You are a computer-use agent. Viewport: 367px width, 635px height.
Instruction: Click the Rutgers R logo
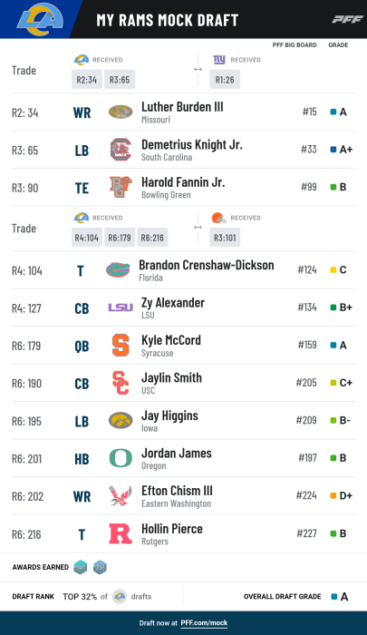pyautogui.click(x=121, y=533)
